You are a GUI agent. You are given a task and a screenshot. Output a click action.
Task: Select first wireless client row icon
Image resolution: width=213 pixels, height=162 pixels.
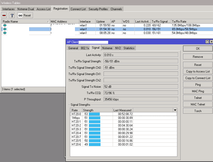click(5, 25)
